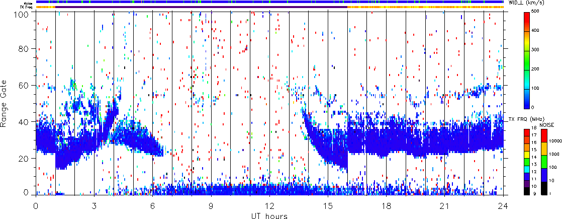
Task: Click the 'NOISE' legend title by colorbar
Action: tap(547, 125)
